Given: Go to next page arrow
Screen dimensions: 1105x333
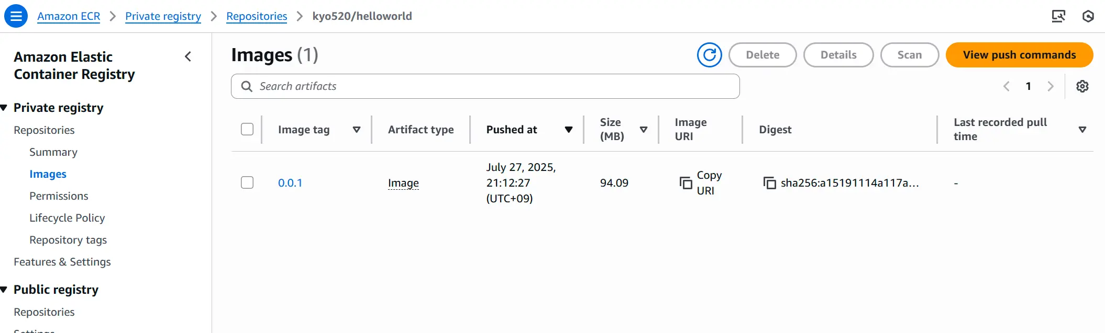Looking at the screenshot, I should 1050,86.
